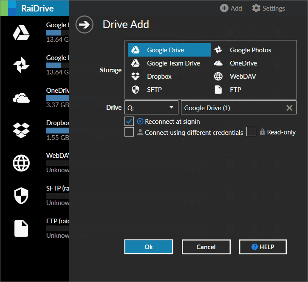The image size is (308, 282).
Task: Click the FTP file icon in sidebar
Action: coord(21,228)
